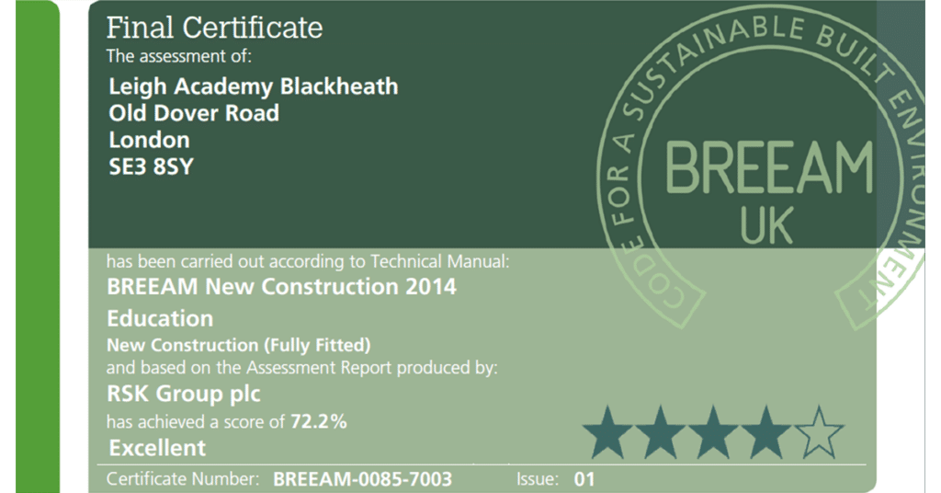Click 'and based on the Assessment Report produced by:'
The height and width of the screenshot is (493, 941).
click(301, 368)
